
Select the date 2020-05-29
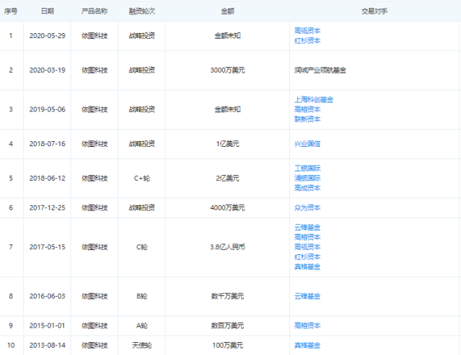pyautogui.click(x=47, y=35)
